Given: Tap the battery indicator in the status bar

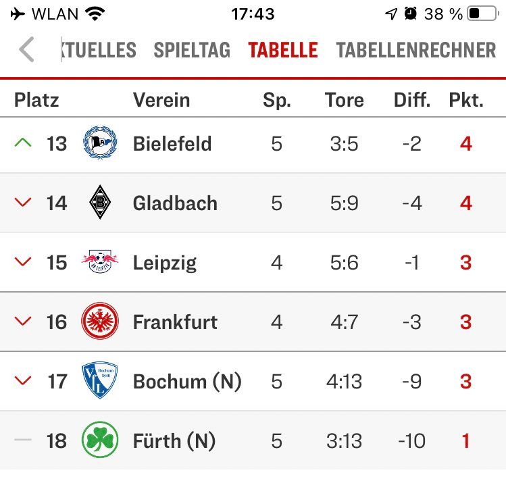Looking at the screenshot, I should [482, 14].
